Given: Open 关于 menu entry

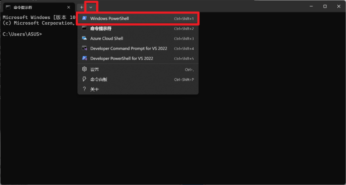Looking at the screenshot, I should pyautogui.click(x=138, y=89).
